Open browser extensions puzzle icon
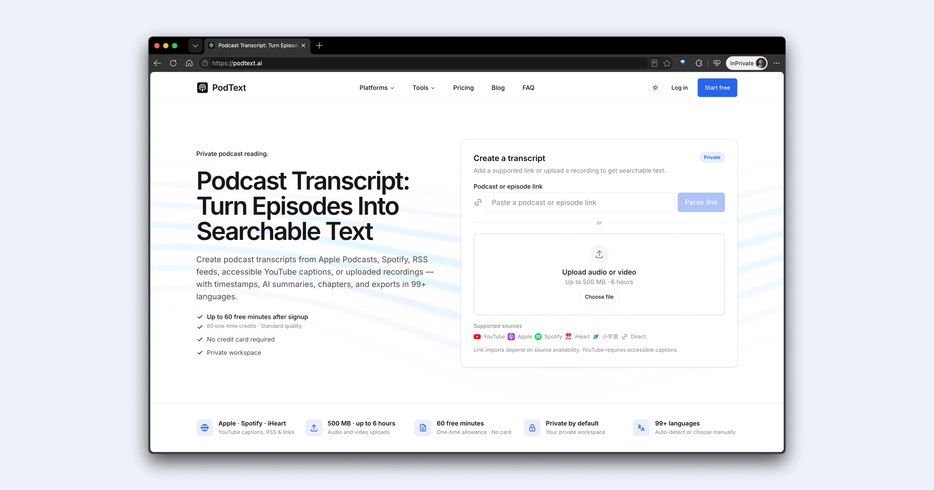 [699, 63]
